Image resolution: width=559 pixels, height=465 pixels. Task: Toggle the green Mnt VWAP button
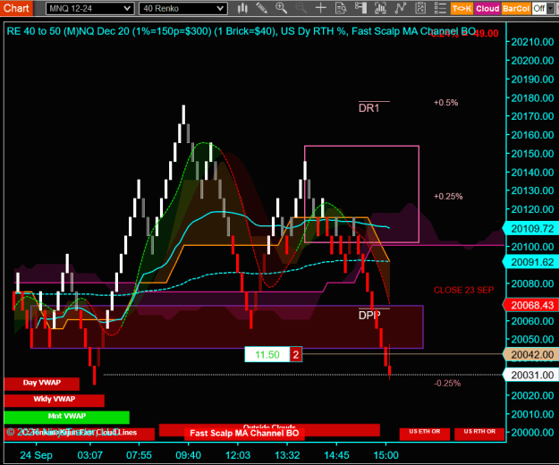(67, 417)
